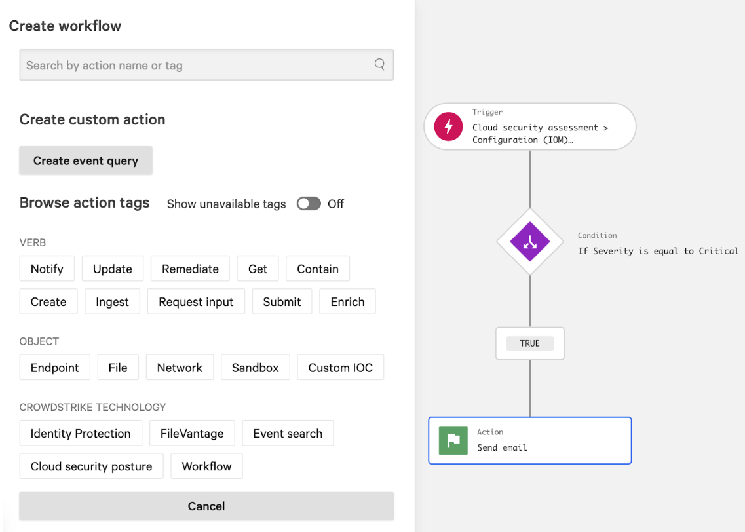
Task: Select the Remediate verb tag
Action: 190,269
